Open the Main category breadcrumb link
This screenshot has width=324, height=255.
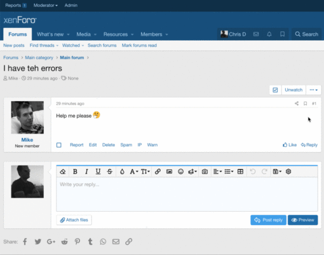pos(39,58)
